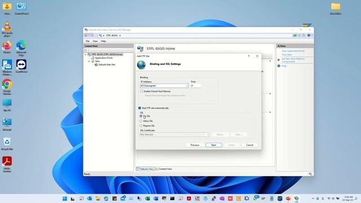Open the IP Address dropdown

click(x=164, y=86)
